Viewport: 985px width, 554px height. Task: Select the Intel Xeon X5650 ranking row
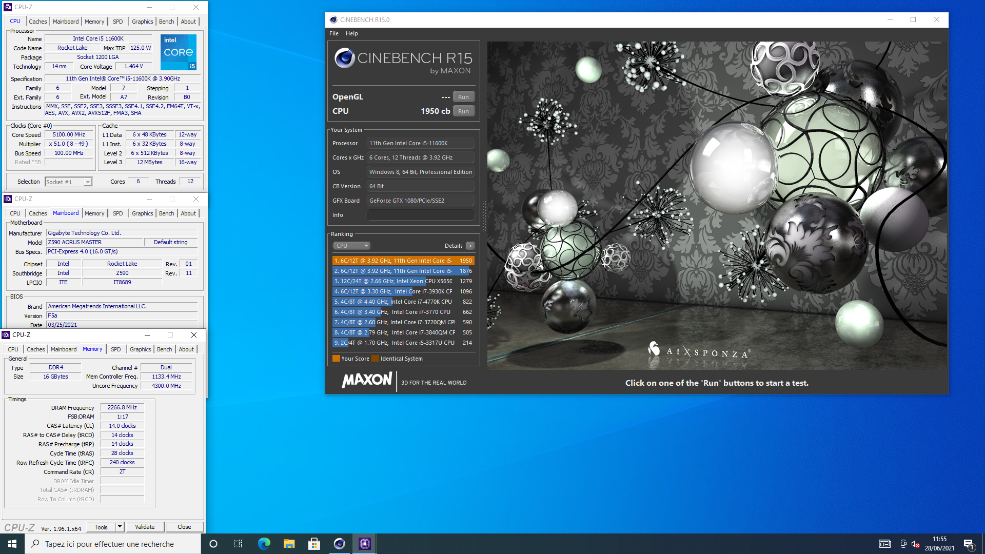point(403,281)
